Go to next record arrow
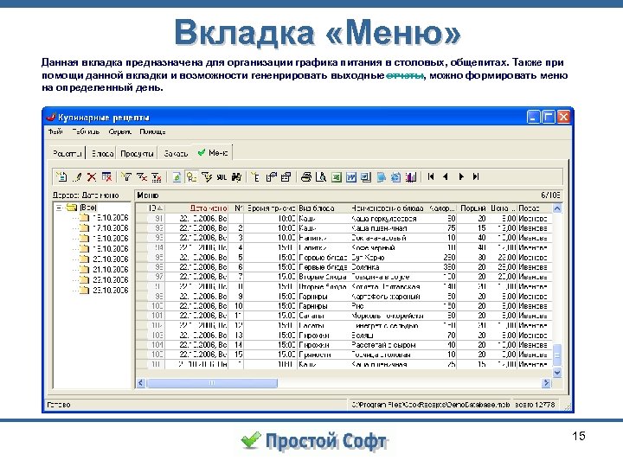623x467 pixels. [461, 176]
